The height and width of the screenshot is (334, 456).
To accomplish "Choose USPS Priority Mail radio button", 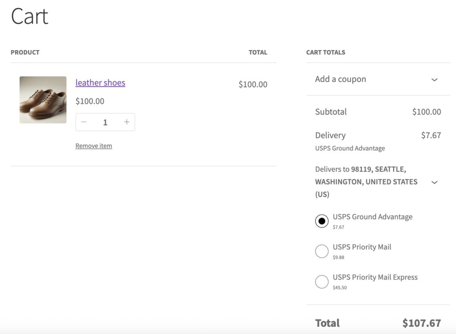I will pyautogui.click(x=322, y=252).
